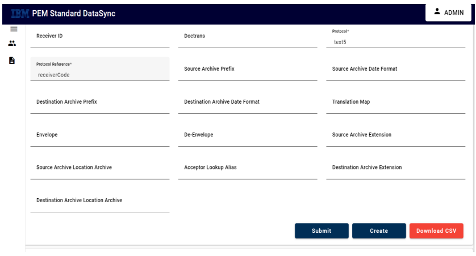Click the Create button
This screenshot has height=256, width=476.
(x=379, y=231)
